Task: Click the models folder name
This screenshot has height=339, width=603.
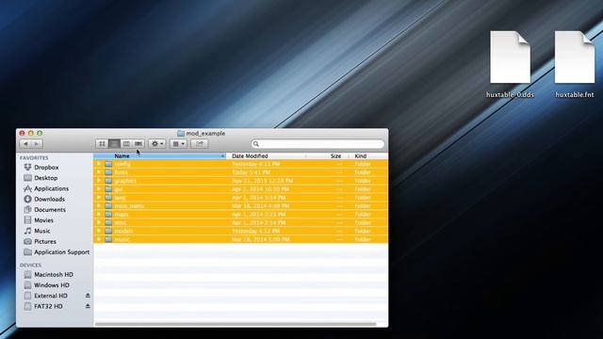Action: pos(123,231)
